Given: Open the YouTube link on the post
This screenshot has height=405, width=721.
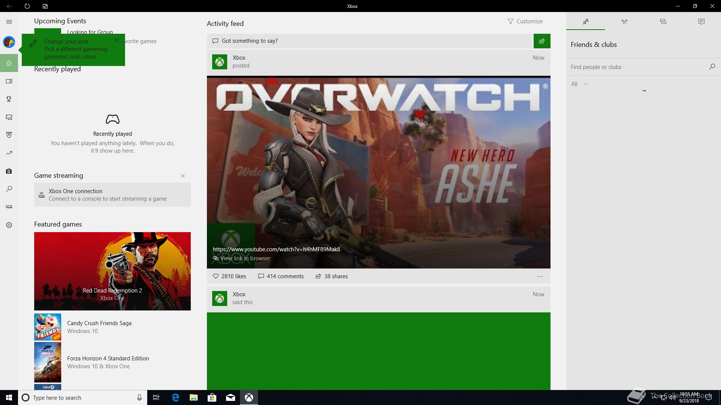Looking at the screenshot, I should (276, 249).
